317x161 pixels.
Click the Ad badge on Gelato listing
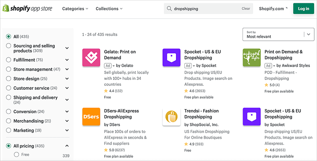click(108, 66)
